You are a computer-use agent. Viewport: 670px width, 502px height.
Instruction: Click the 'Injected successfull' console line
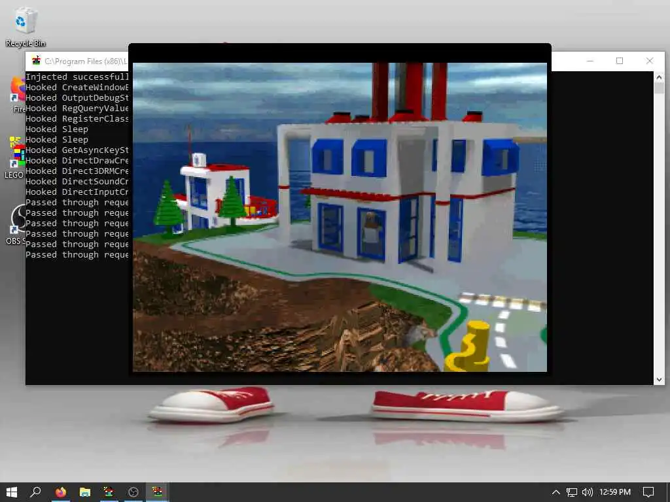click(77, 77)
